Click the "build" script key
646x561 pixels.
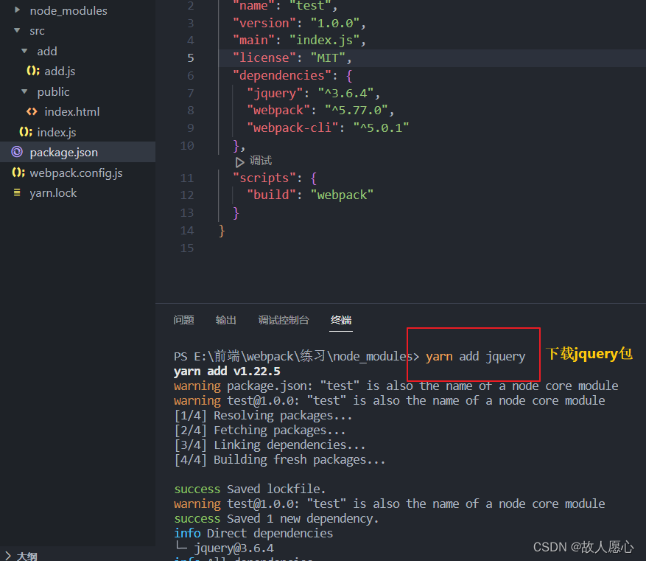(x=272, y=195)
